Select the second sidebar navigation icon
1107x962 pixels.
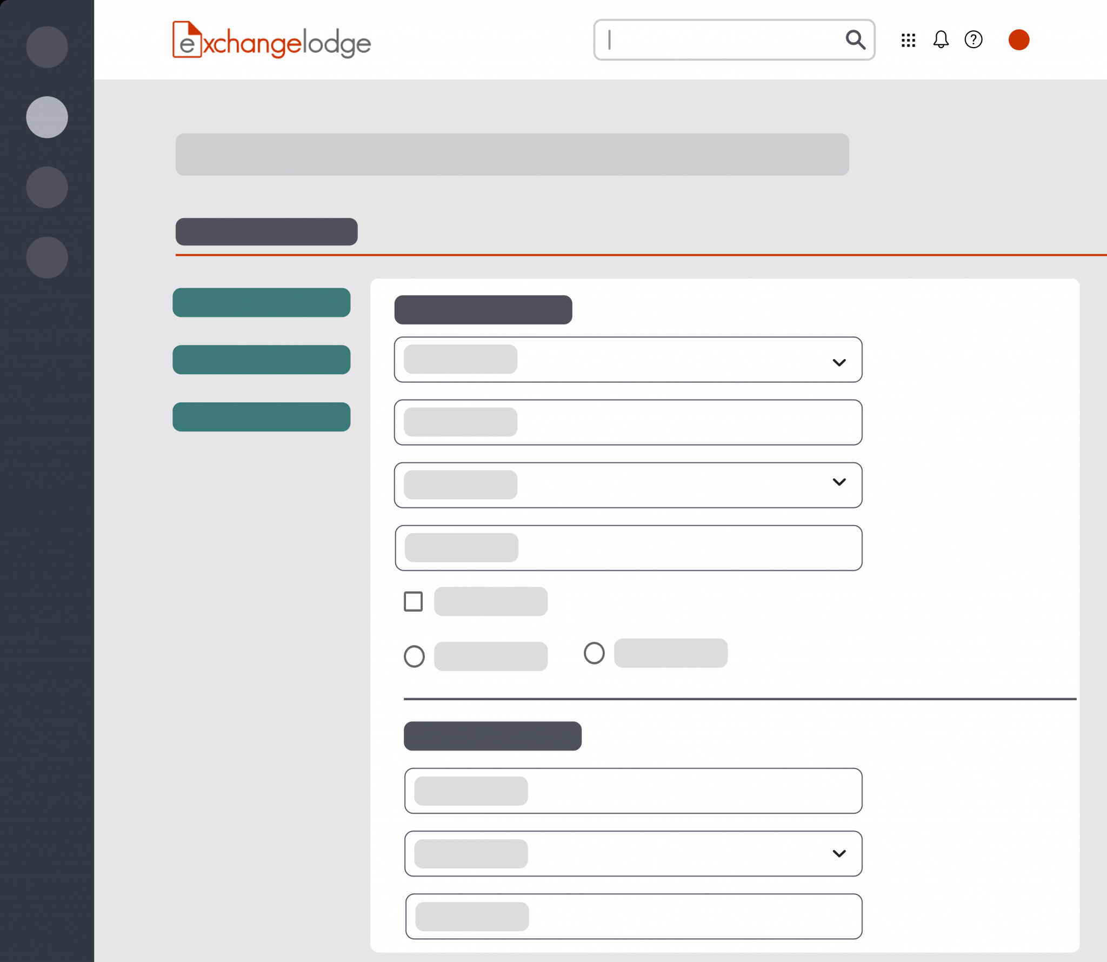click(46, 116)
